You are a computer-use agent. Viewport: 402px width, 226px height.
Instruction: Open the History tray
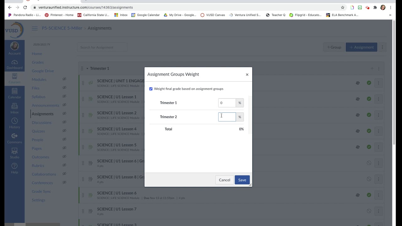[x=14, y=123]
